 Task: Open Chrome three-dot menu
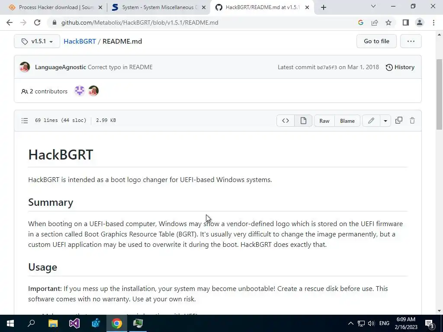433,22
